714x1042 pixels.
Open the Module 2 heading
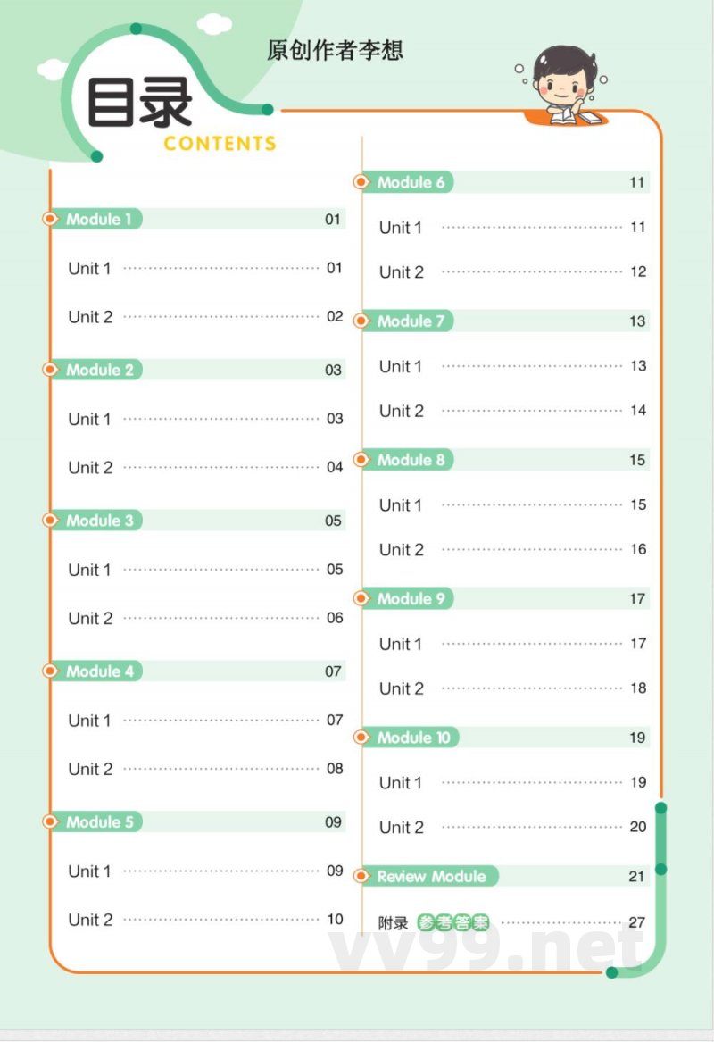point(99,370)
